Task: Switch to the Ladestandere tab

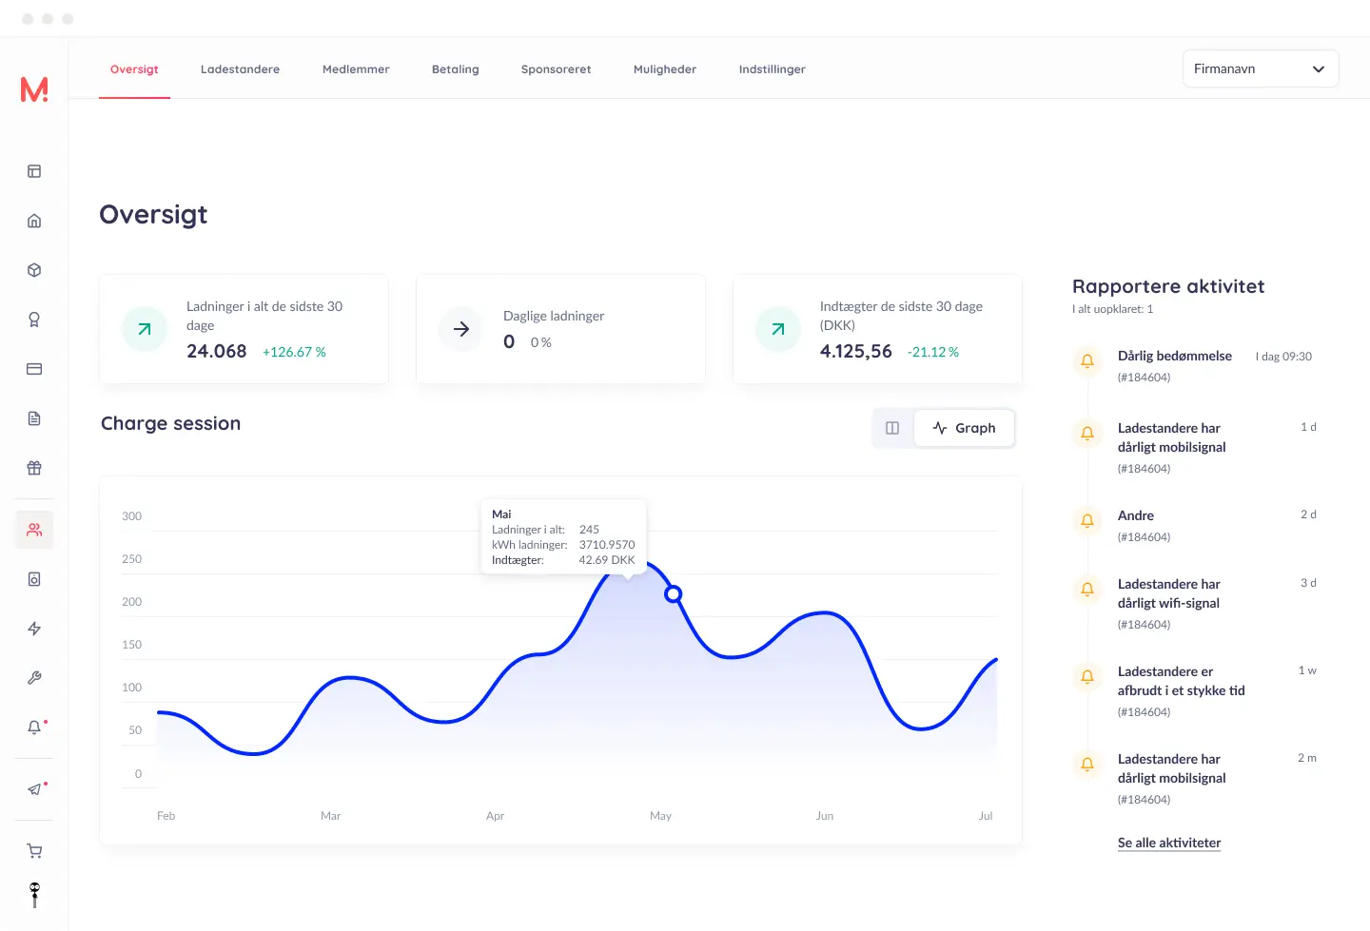Action: [x=240, y=69]
